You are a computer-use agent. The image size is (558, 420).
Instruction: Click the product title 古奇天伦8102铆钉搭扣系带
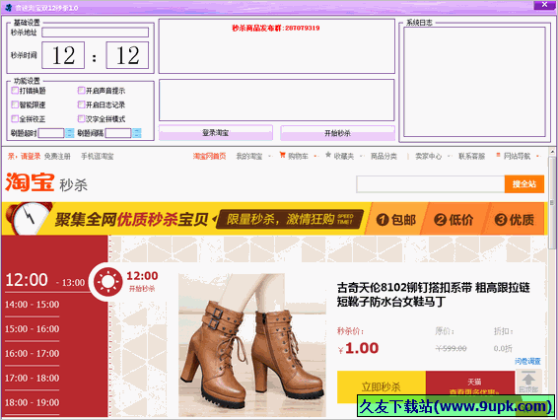[434, 295]
